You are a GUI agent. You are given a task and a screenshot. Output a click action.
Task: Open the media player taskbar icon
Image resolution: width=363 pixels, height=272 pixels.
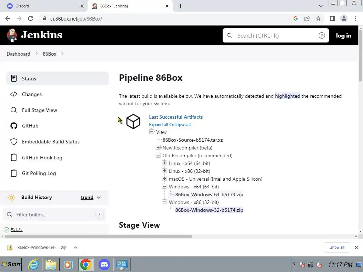tap(68, 264)
